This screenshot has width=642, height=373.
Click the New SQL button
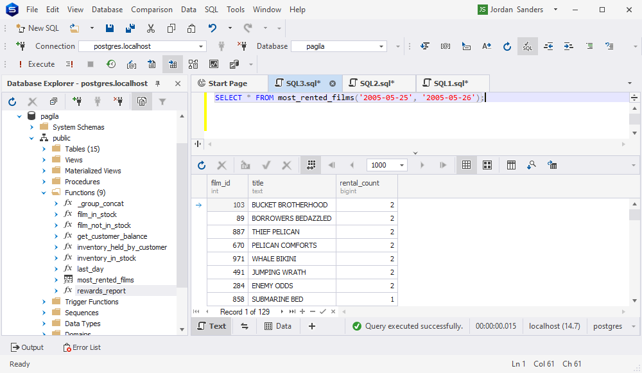37,28
